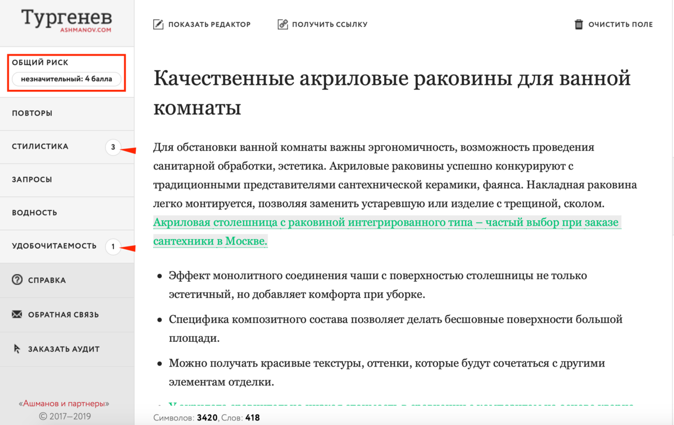Click the envelope icon next to Обратная связь

point(17,314)
